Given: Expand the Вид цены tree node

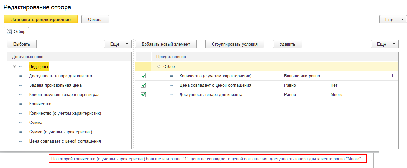Looking at the screenshot, I should tap(14, 66).
